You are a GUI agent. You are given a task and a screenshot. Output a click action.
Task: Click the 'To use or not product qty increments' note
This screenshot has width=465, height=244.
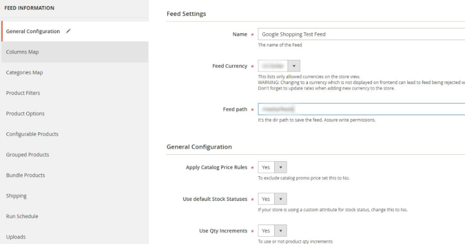click(x=295, y=241)
